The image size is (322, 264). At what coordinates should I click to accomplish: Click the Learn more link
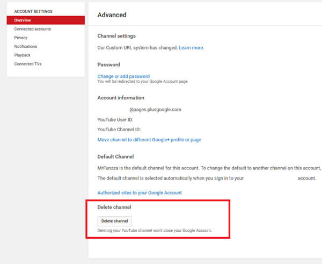[191, 48]
